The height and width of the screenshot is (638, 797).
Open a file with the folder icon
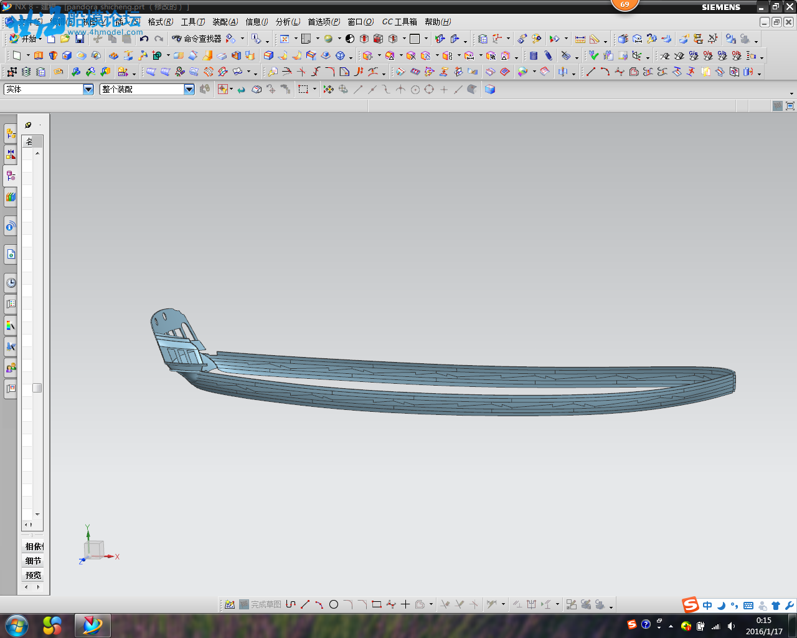coord(65,39)
